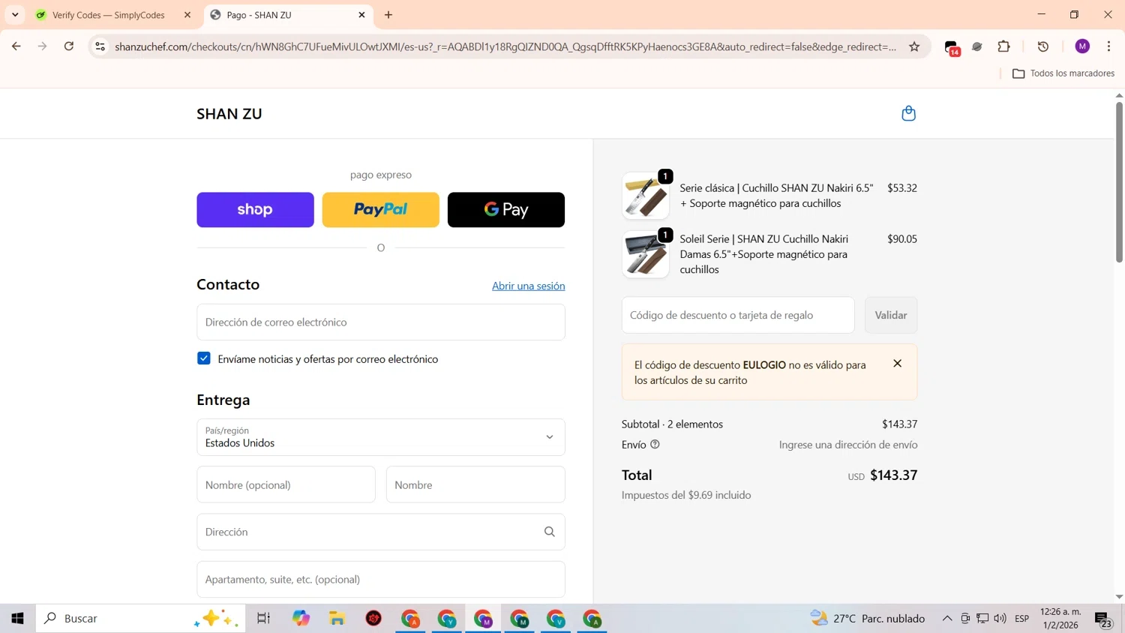Open the Windows Start menu
Image resolution: width=1125 pixels, height=633 pixels.
tap(17, 619)
